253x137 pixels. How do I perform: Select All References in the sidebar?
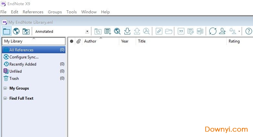(34, 50)
